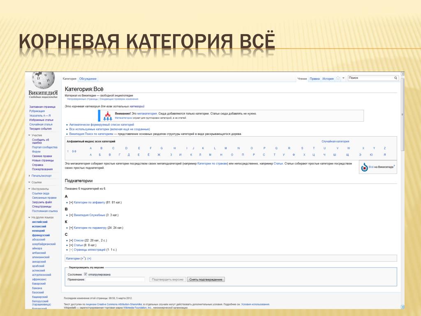421x316 pixels.
Task: Open the Справка help link
Action: tap(37, 165)
